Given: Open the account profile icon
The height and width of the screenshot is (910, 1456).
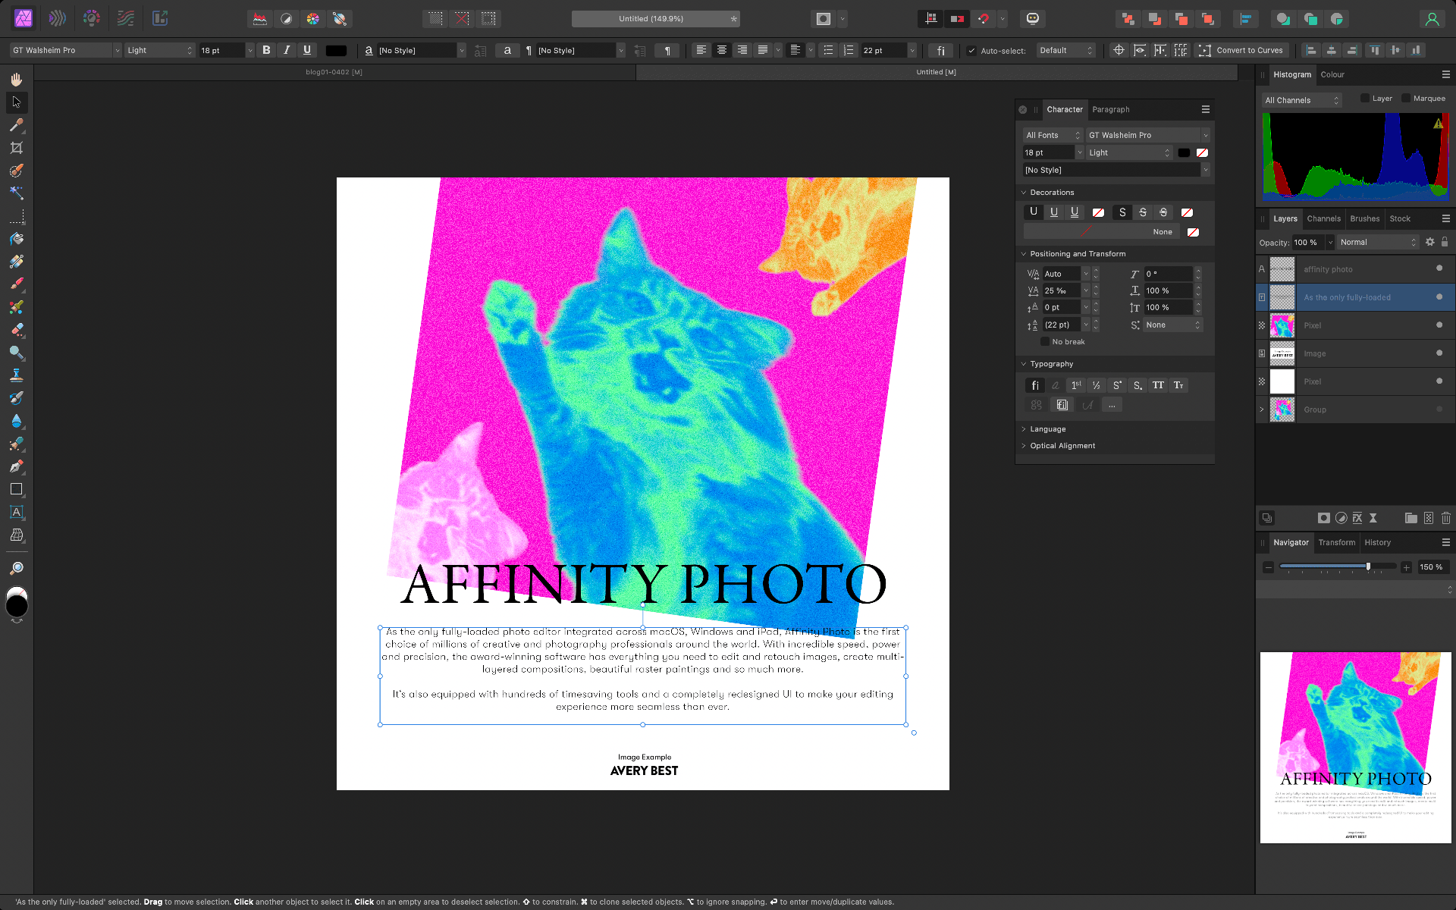Looking at the screenshot, I should click(1432, 19).
